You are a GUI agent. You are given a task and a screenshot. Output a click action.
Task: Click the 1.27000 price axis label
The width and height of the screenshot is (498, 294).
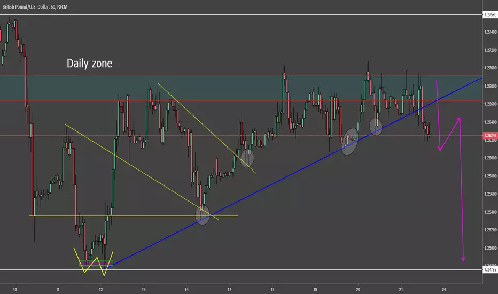coord(491,68)
